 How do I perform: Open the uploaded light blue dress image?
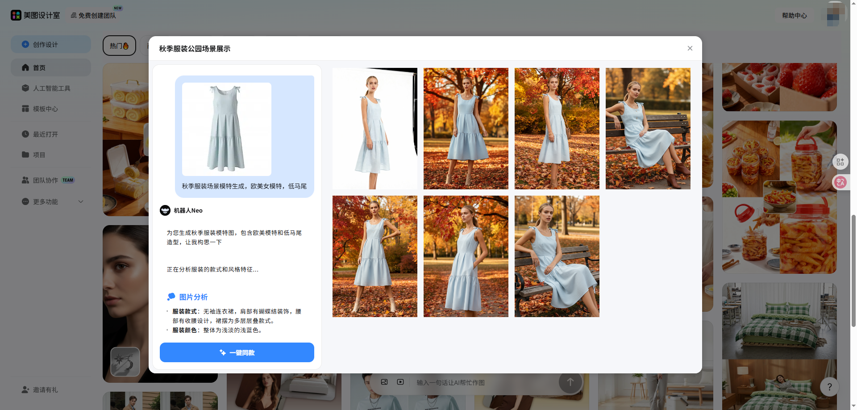(x=226, y=129)
